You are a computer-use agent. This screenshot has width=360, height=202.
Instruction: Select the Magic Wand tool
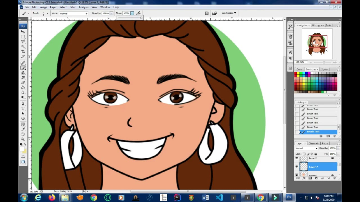[x=23, y=47]
